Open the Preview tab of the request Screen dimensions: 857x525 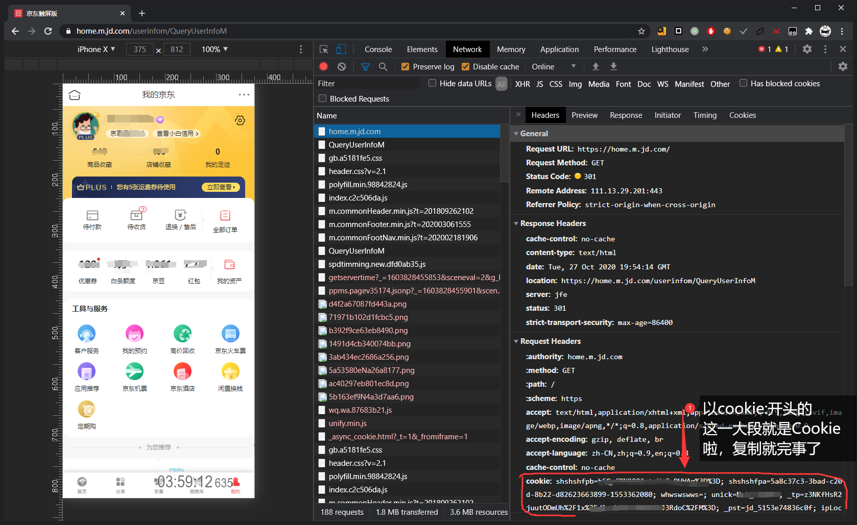[585, 115]
